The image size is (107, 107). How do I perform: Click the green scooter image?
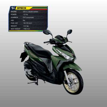pos(51,62)
